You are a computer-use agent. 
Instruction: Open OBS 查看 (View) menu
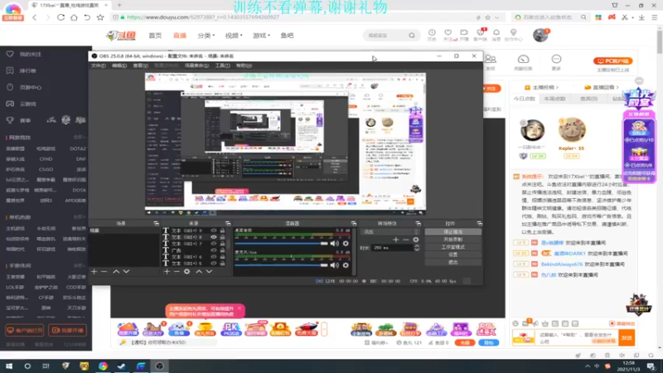tap(140, 65)
